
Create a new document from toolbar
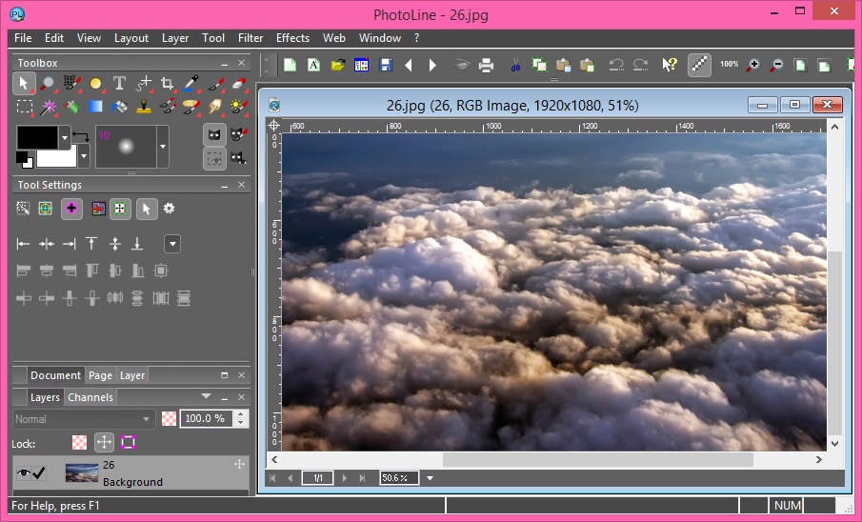[290, 65]
